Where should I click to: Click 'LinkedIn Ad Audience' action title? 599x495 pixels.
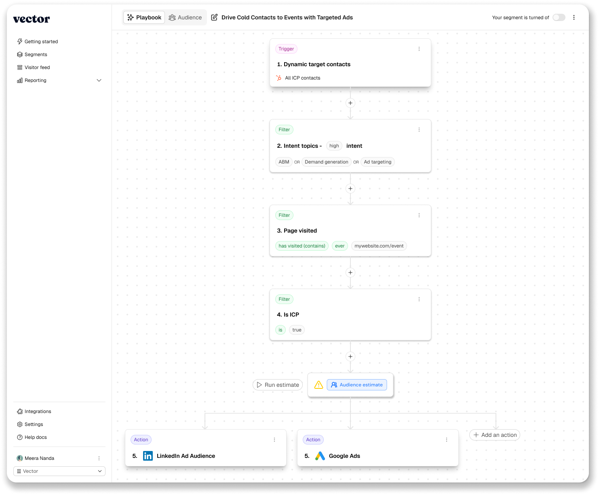tap(186, 456)
